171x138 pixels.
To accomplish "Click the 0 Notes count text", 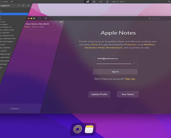I will [14, 109].
